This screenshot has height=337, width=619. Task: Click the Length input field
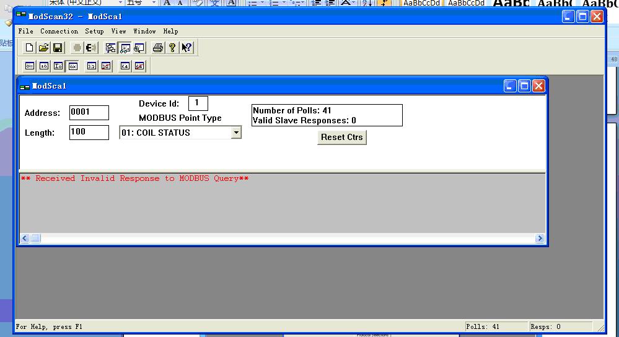click(x=89, y=132)
